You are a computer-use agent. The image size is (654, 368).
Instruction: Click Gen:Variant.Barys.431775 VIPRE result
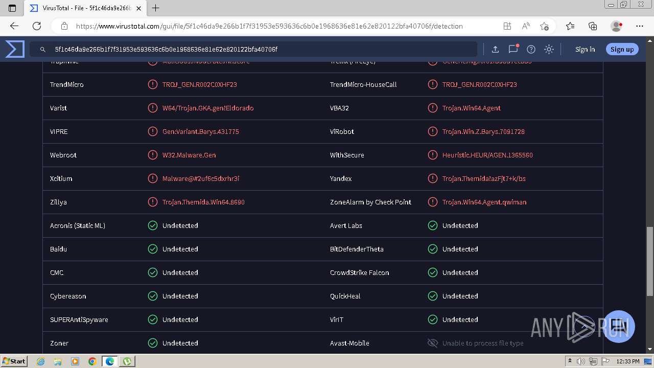(200, 131)
